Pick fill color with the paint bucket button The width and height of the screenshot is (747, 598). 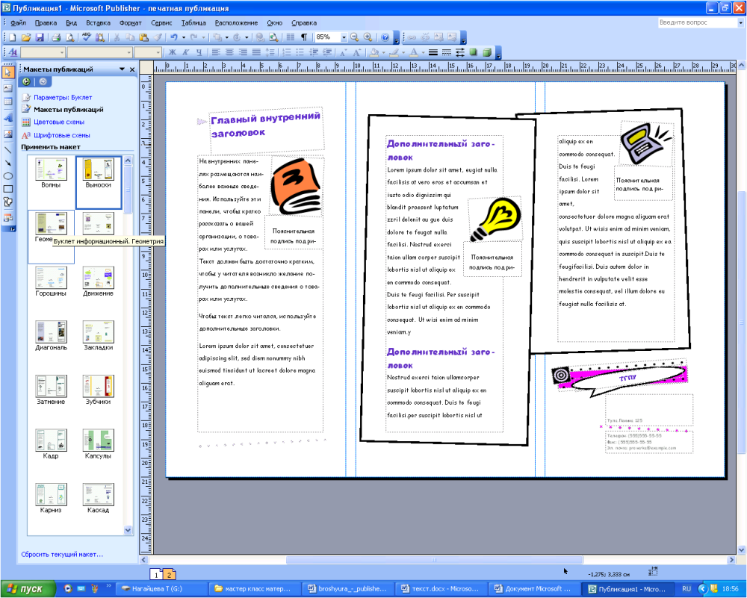tap(375, 52)
